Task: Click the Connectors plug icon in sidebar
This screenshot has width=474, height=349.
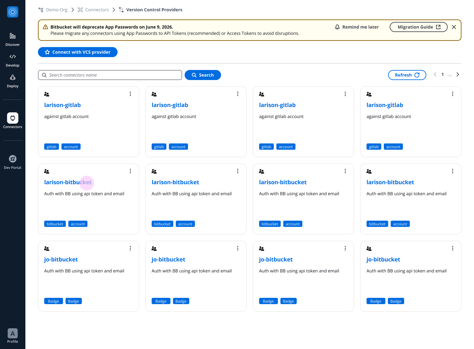Action: pos(13,118)
